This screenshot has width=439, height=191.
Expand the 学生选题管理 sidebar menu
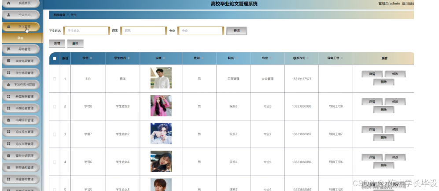(21, 73)
